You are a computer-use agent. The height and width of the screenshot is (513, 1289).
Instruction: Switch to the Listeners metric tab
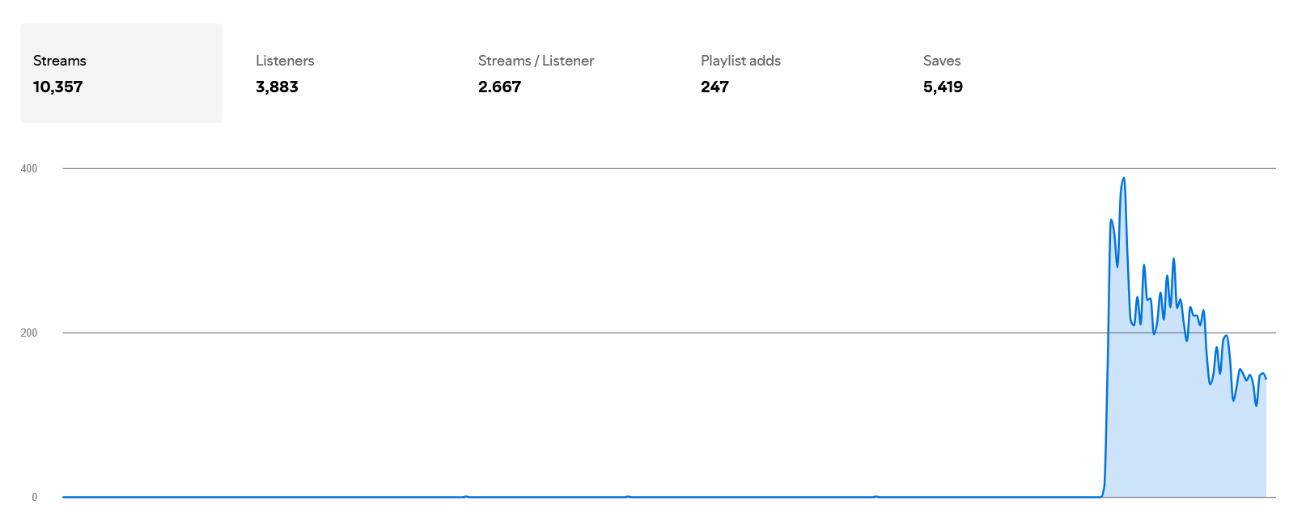(x=285, y=61)
